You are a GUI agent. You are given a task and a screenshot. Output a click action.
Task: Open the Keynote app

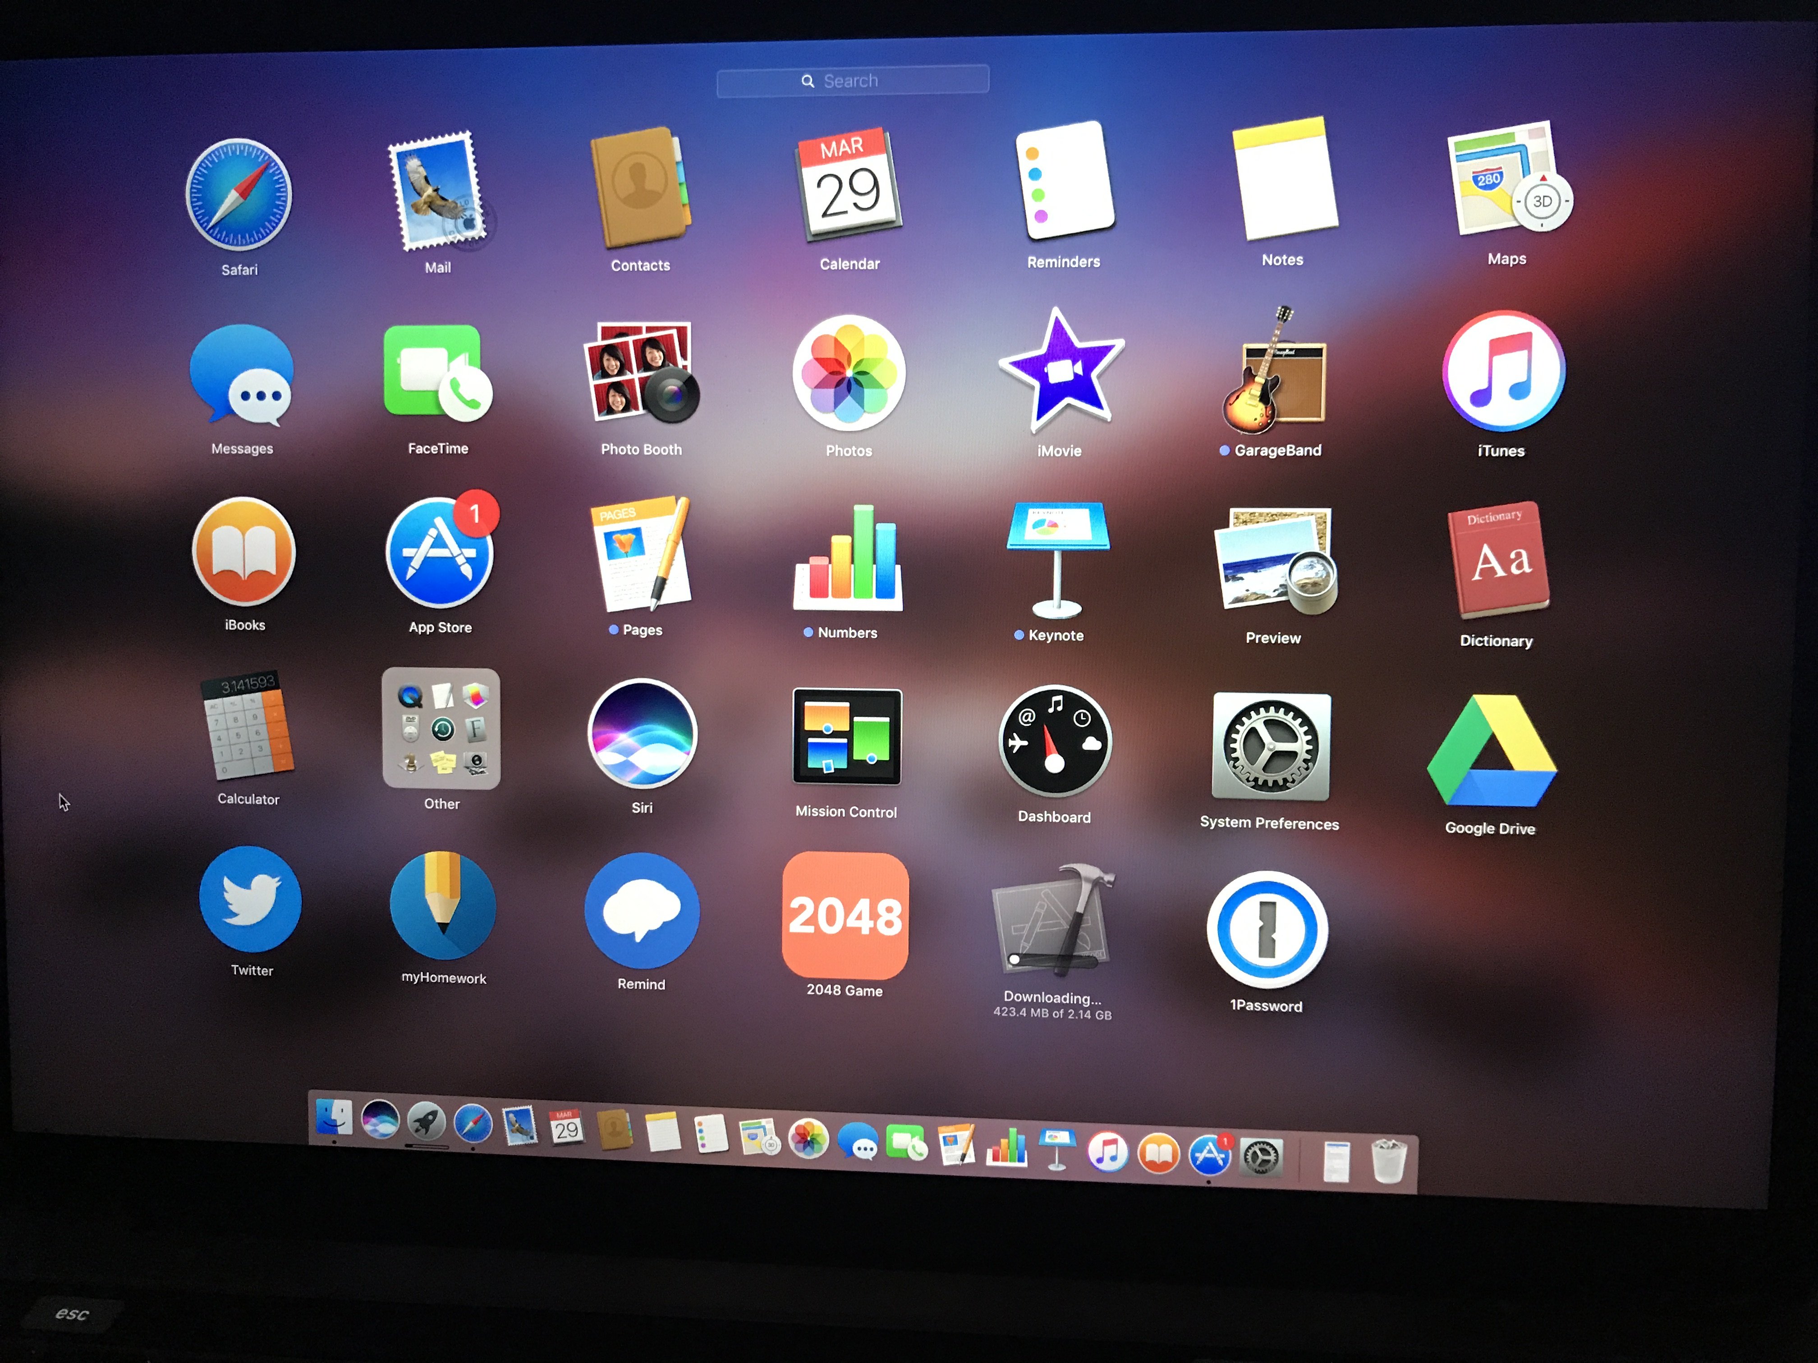[x=1057, y=558]
